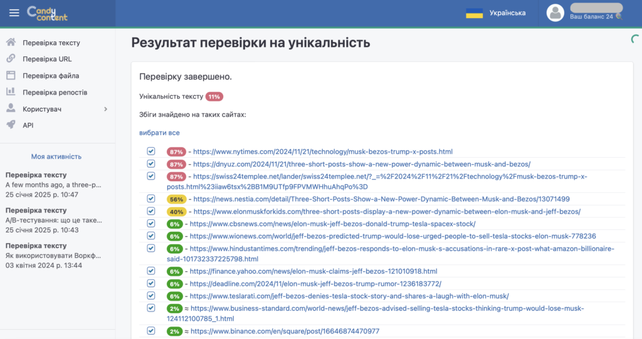Open the Українська language selector
Viewport: 642px width, 339px height.
[x=507, y=13]
